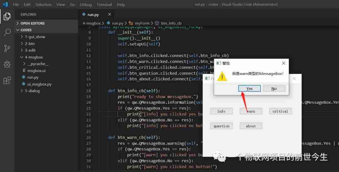This screenshot has width=339, height=172.
Task: Click the 'super().__init__()' code line
Action: tap(139, 38)
